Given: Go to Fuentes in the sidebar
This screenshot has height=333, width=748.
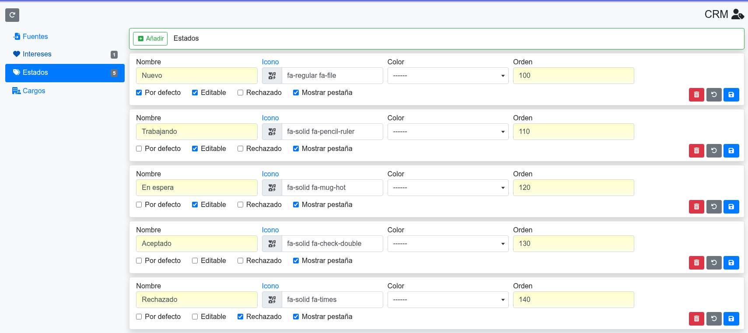Looking at the screenshot, I should pos(35,37).
